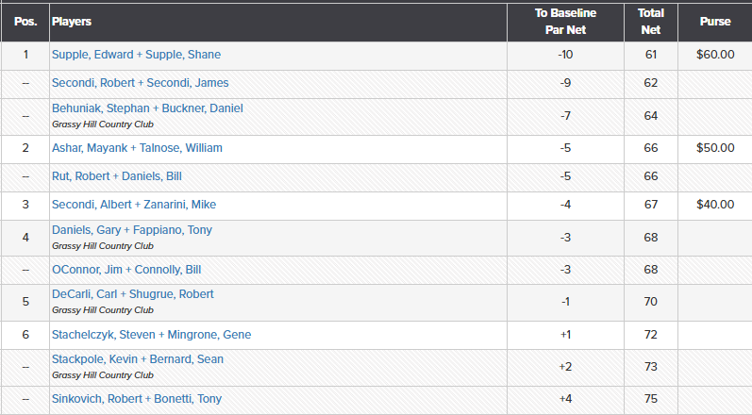Click To Baseline Par Net header

565,21
